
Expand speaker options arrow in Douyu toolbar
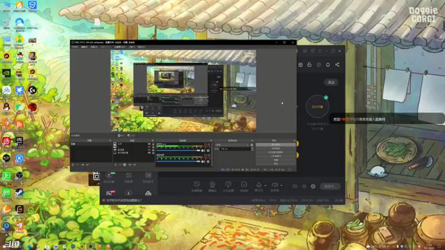pyautogui.click(x=281, y=186)
